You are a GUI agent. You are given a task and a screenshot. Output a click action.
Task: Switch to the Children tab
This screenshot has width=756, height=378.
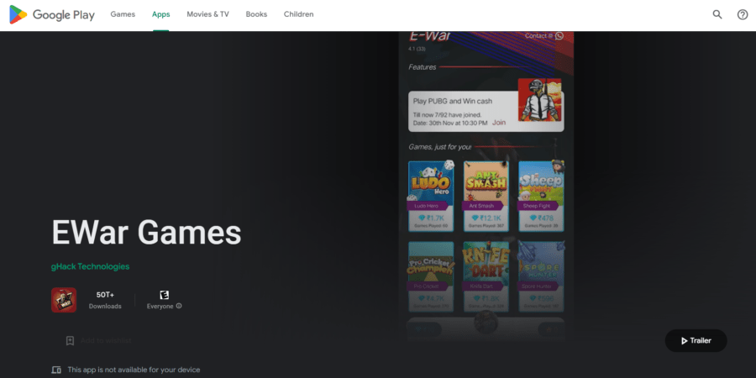(x=298, y=14)
